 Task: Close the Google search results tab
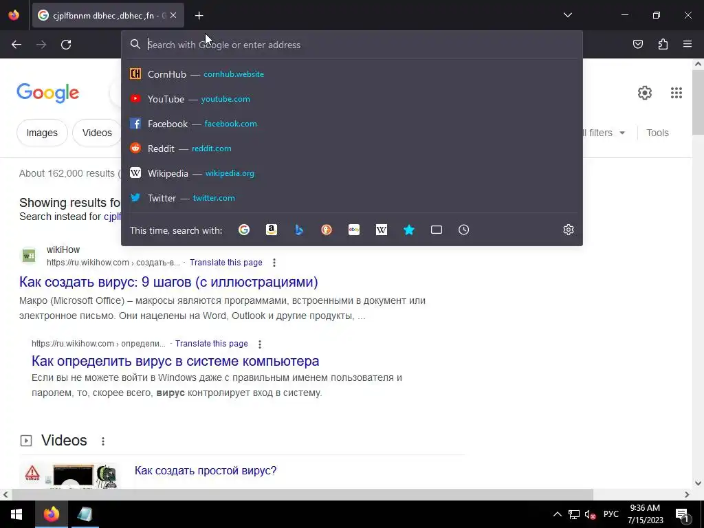point(173,15)
